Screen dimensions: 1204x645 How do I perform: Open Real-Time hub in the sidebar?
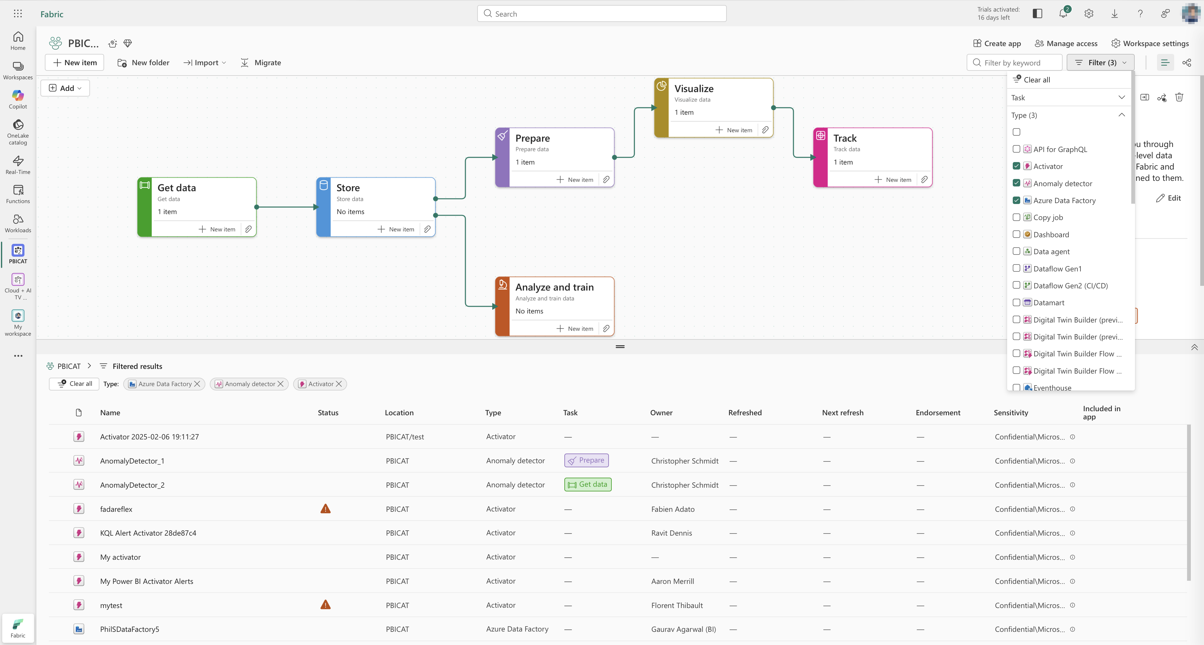pos(18,165)
